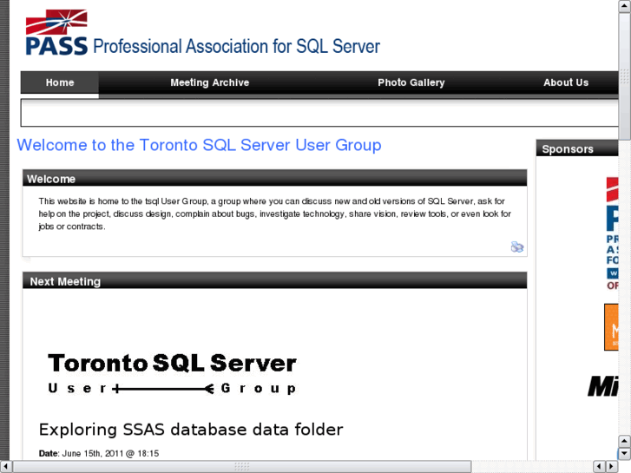Navigate to About Us
Screen dimensions: 631x473
click(565, 82)
